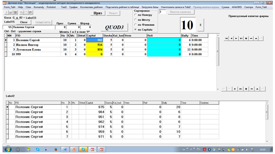Click the QUOD3 button

tap(115, 27)
